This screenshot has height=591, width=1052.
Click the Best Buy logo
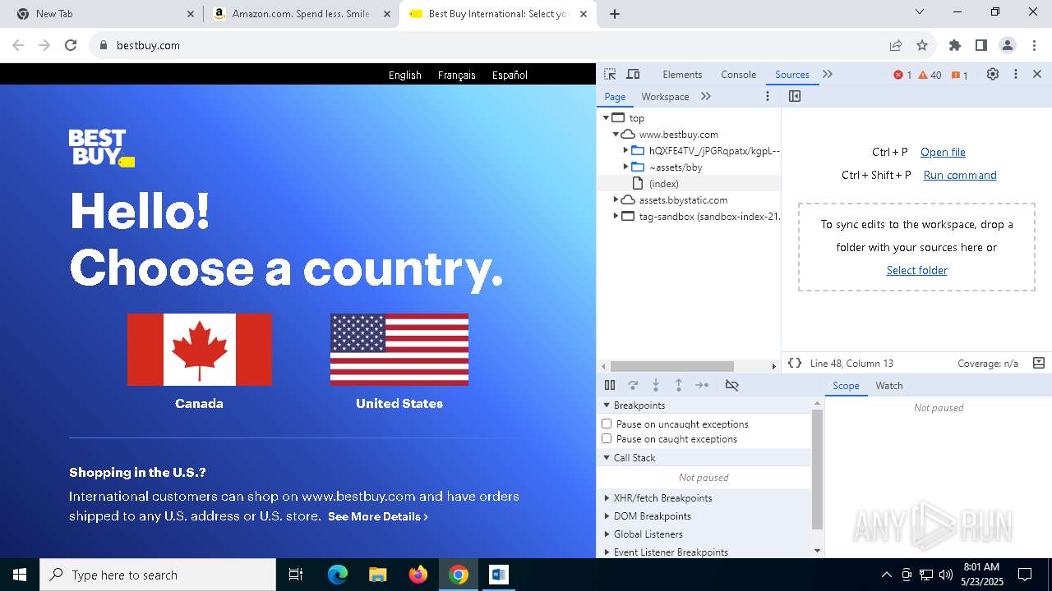[101, 148]
